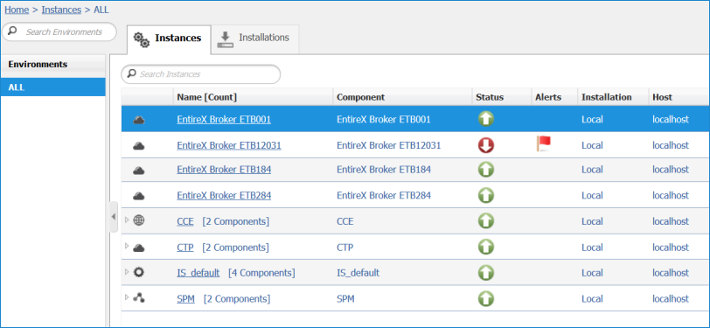Click the cloud icon in EntireX Broker ETB184 row
The image size is (710, 328).
[138, 171]
